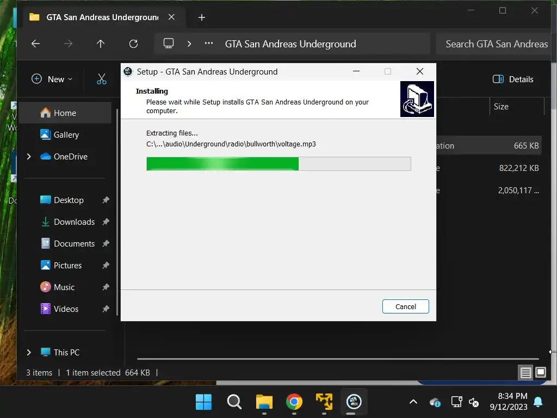The width and height of the screenshot is (557, 418).
Task: Unpin Documents using its pin icon
Action: [106, 243]
